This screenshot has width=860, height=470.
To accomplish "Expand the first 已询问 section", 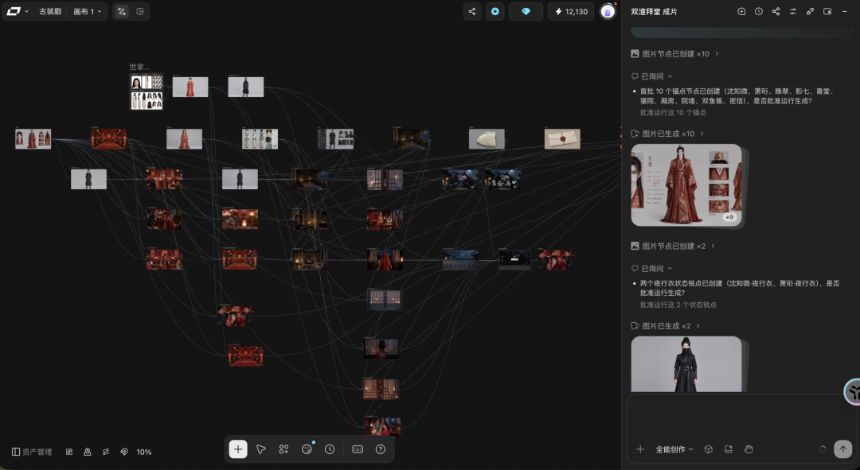I will (x=651, y=76).
